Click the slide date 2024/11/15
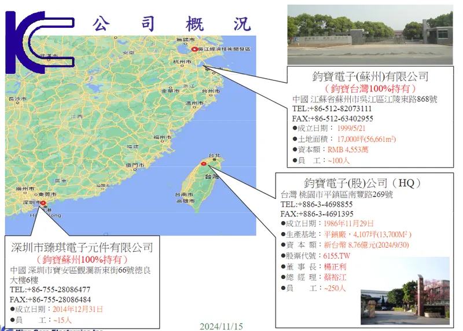Viewport: 463px width, 331px height. [x=221, y=326]
